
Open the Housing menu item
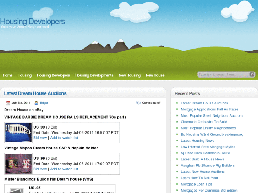[24, 75]
